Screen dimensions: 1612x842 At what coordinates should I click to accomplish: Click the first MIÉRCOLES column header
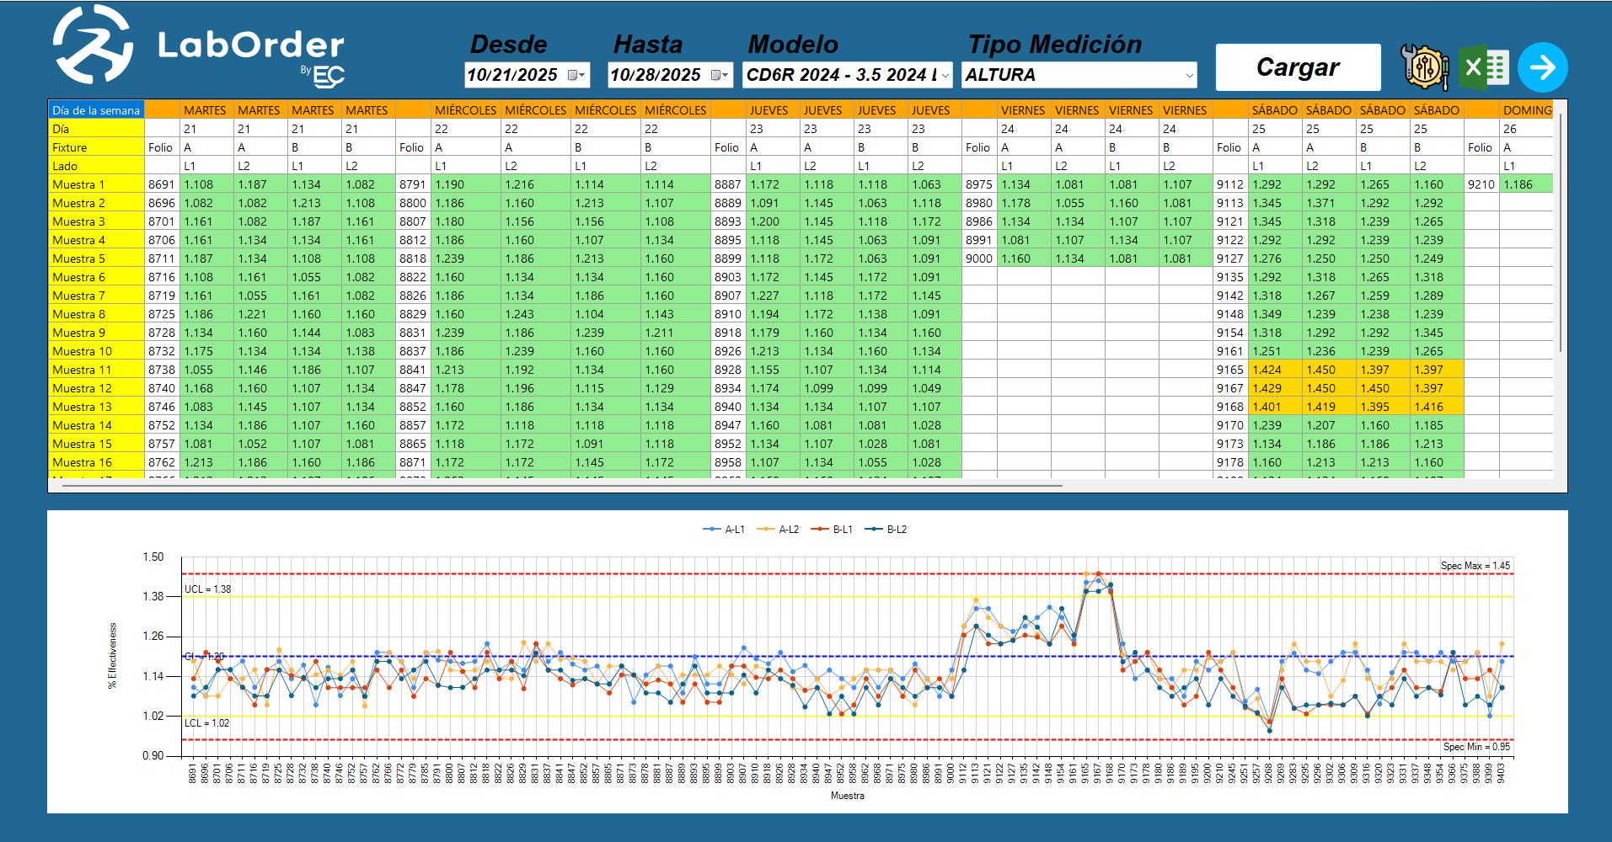465,110
